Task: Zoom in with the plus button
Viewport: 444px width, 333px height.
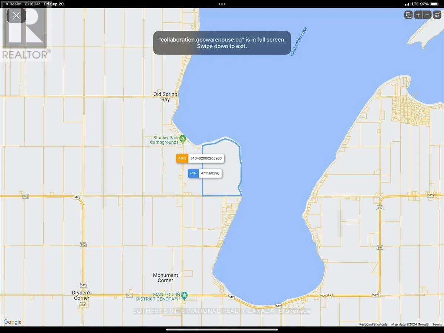Action: coord(418,15)
